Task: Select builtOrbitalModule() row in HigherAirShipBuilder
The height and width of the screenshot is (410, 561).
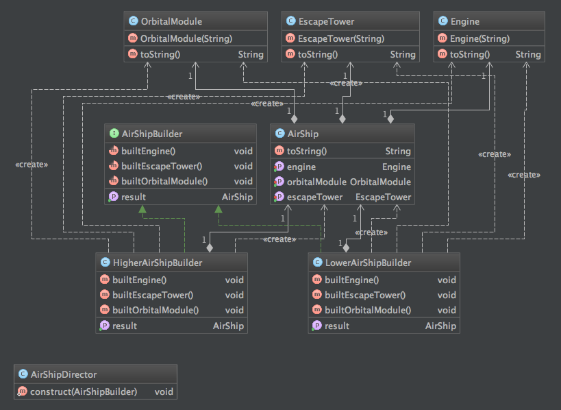Action: tap(171, 310)
